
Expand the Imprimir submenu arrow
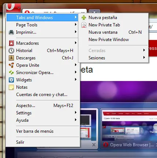pyautogui.click(x=76, y=32)
